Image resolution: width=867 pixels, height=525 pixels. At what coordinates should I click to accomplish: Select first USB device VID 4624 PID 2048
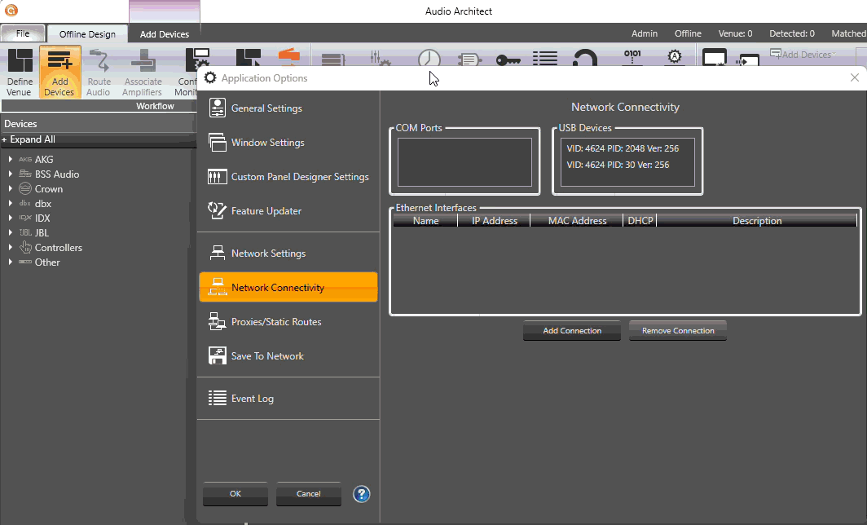[623, 149]
